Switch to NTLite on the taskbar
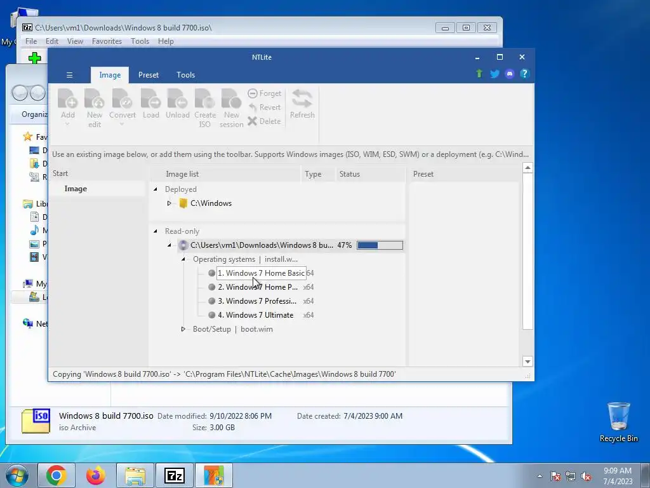 click(214, 475)
